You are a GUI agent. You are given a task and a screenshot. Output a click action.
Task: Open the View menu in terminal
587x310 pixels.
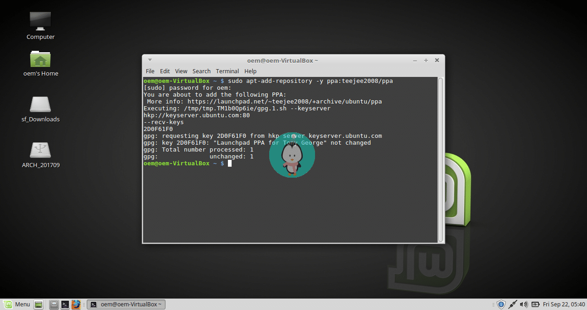181,71
